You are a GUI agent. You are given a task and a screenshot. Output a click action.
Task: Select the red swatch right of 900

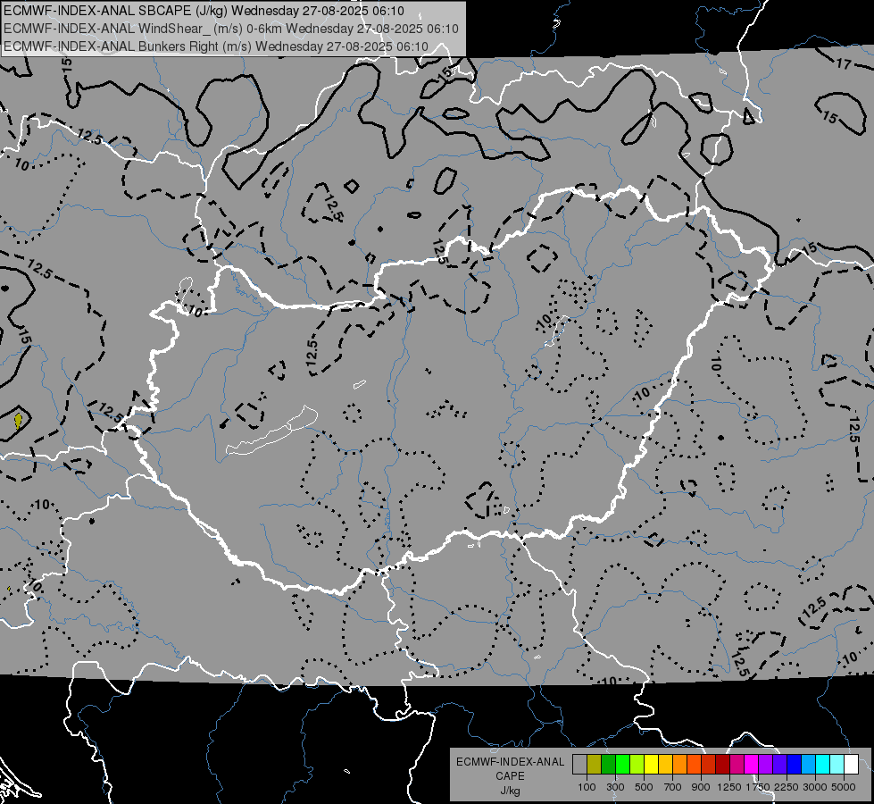(709, 765)
